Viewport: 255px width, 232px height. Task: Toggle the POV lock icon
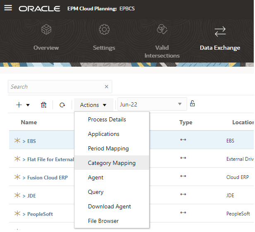coord(192,104)
